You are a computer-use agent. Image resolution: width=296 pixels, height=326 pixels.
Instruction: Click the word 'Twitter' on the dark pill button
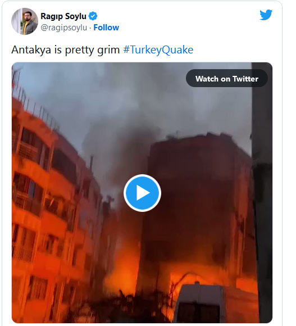coord(245,79)
